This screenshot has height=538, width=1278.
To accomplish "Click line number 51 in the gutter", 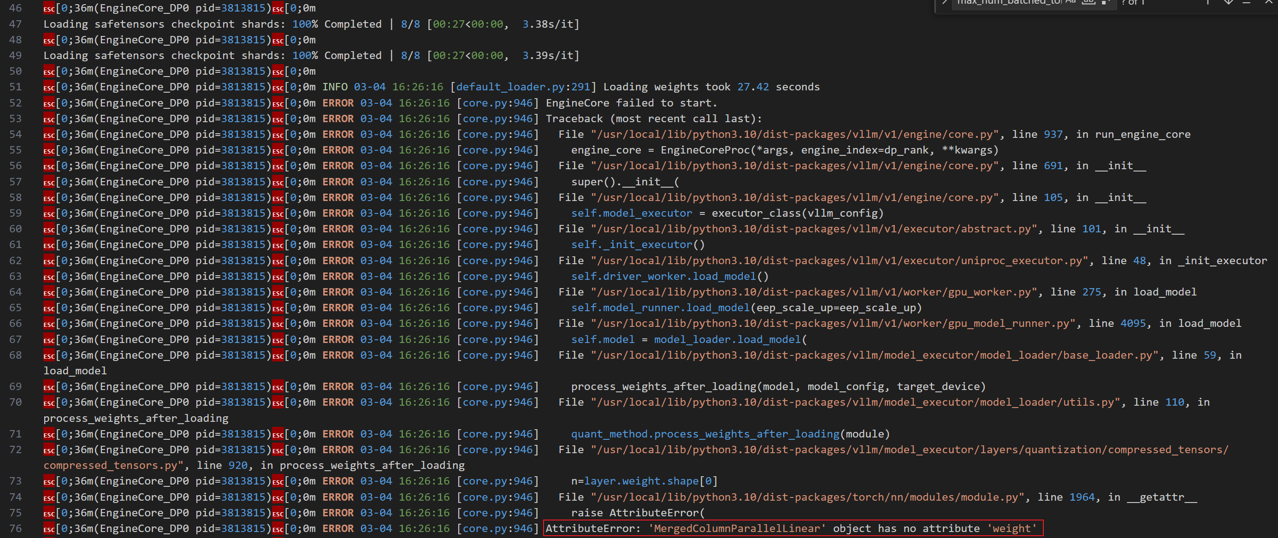I will coord(15,87).
